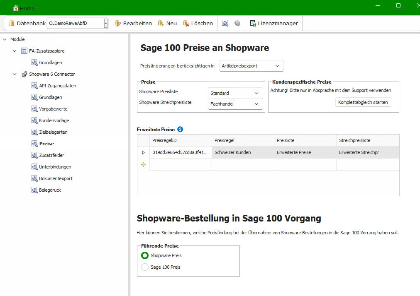The height and width of the screenshot is (296, 420).
Task: Open the Datenbank OLDemoReweAbfD dropdown
Action: coord(106,23)
